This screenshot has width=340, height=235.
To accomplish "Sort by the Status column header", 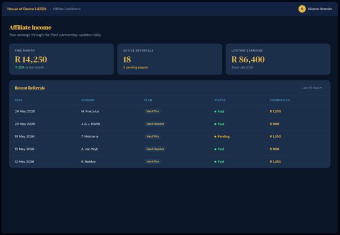I will (220, 100).
